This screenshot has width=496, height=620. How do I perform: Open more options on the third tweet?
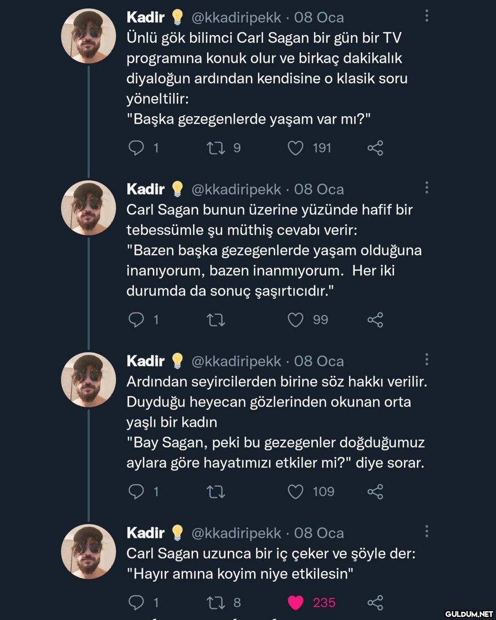427,359
